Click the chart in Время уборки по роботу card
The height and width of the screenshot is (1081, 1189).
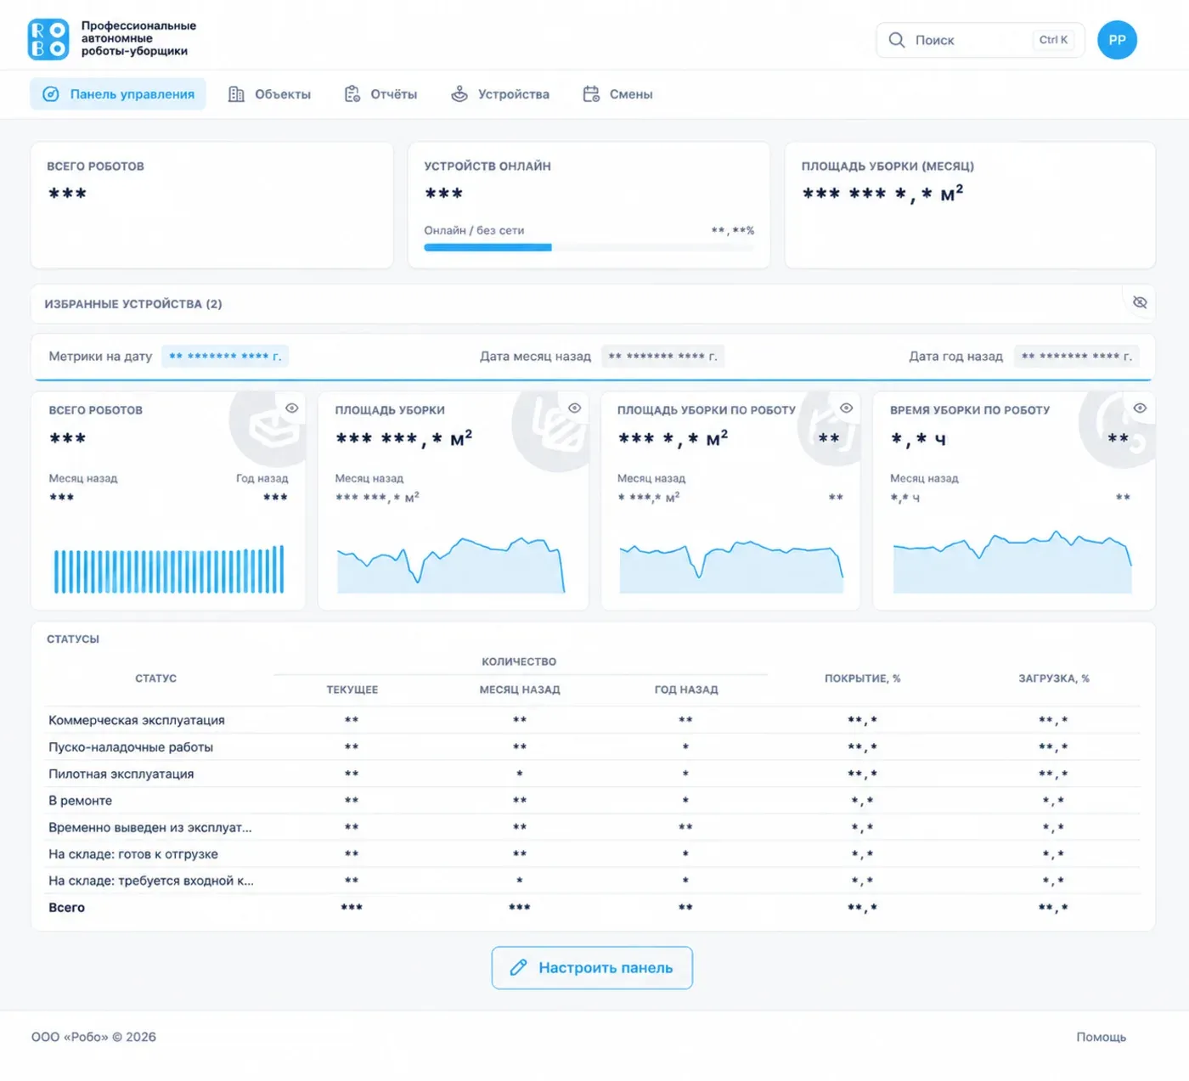[x=1012, y=562]
